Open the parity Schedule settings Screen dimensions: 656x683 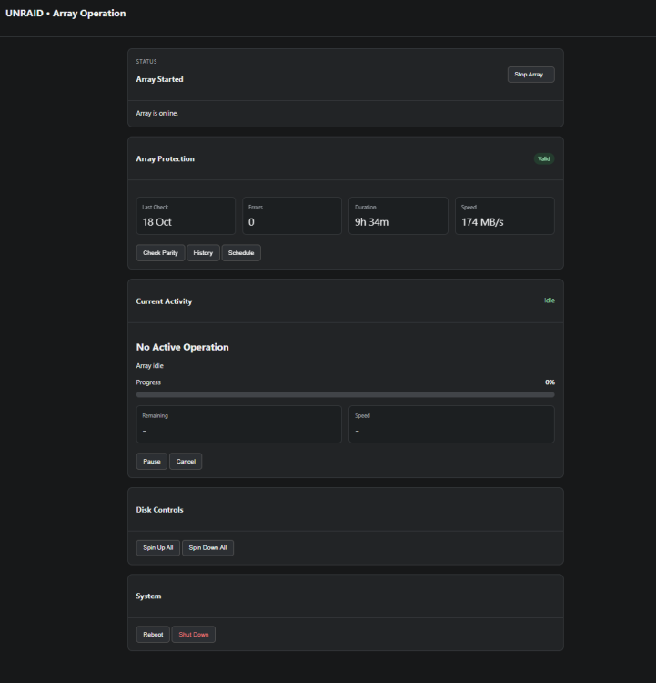[241, 252]
